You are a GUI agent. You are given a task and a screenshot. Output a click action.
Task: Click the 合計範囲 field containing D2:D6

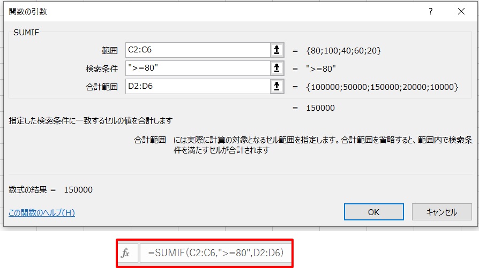tap(198, 87)
